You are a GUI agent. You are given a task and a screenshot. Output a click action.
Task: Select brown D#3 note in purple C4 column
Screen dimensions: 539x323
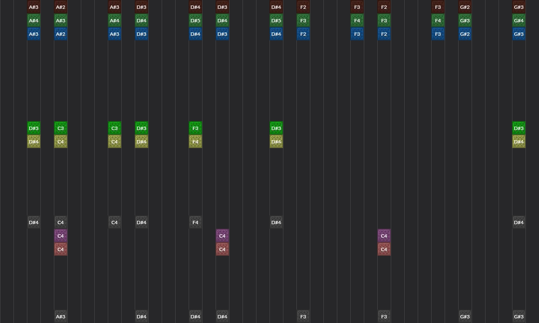[x=222, y=7]
